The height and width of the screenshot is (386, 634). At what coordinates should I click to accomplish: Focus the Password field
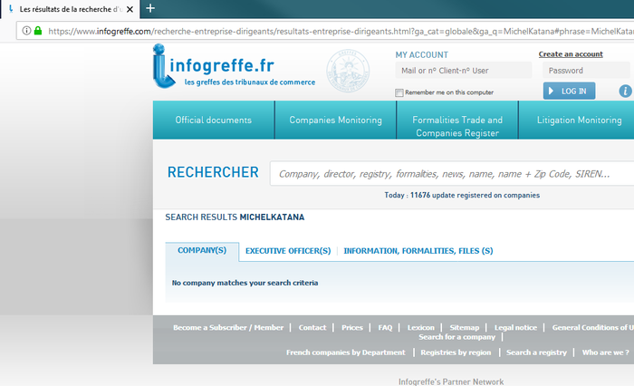pyautogui.click(x=586, y=71)
